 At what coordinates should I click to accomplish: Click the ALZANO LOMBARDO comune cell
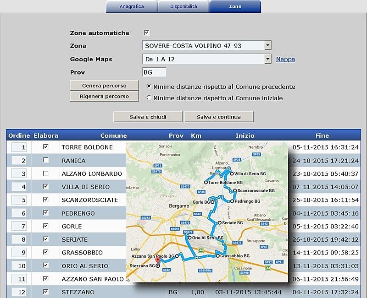click(x=92, y=174)
